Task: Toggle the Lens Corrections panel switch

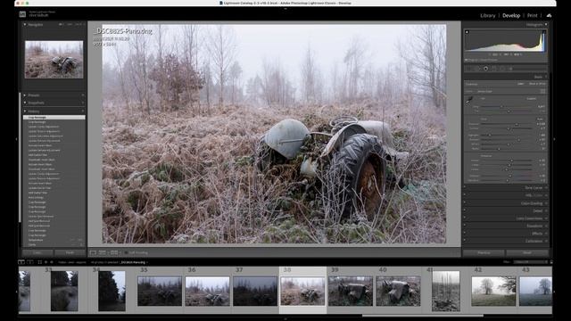Action: (x=465, y=218)
